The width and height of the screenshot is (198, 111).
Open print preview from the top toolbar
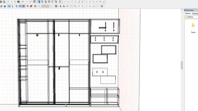tap(4, 2)
